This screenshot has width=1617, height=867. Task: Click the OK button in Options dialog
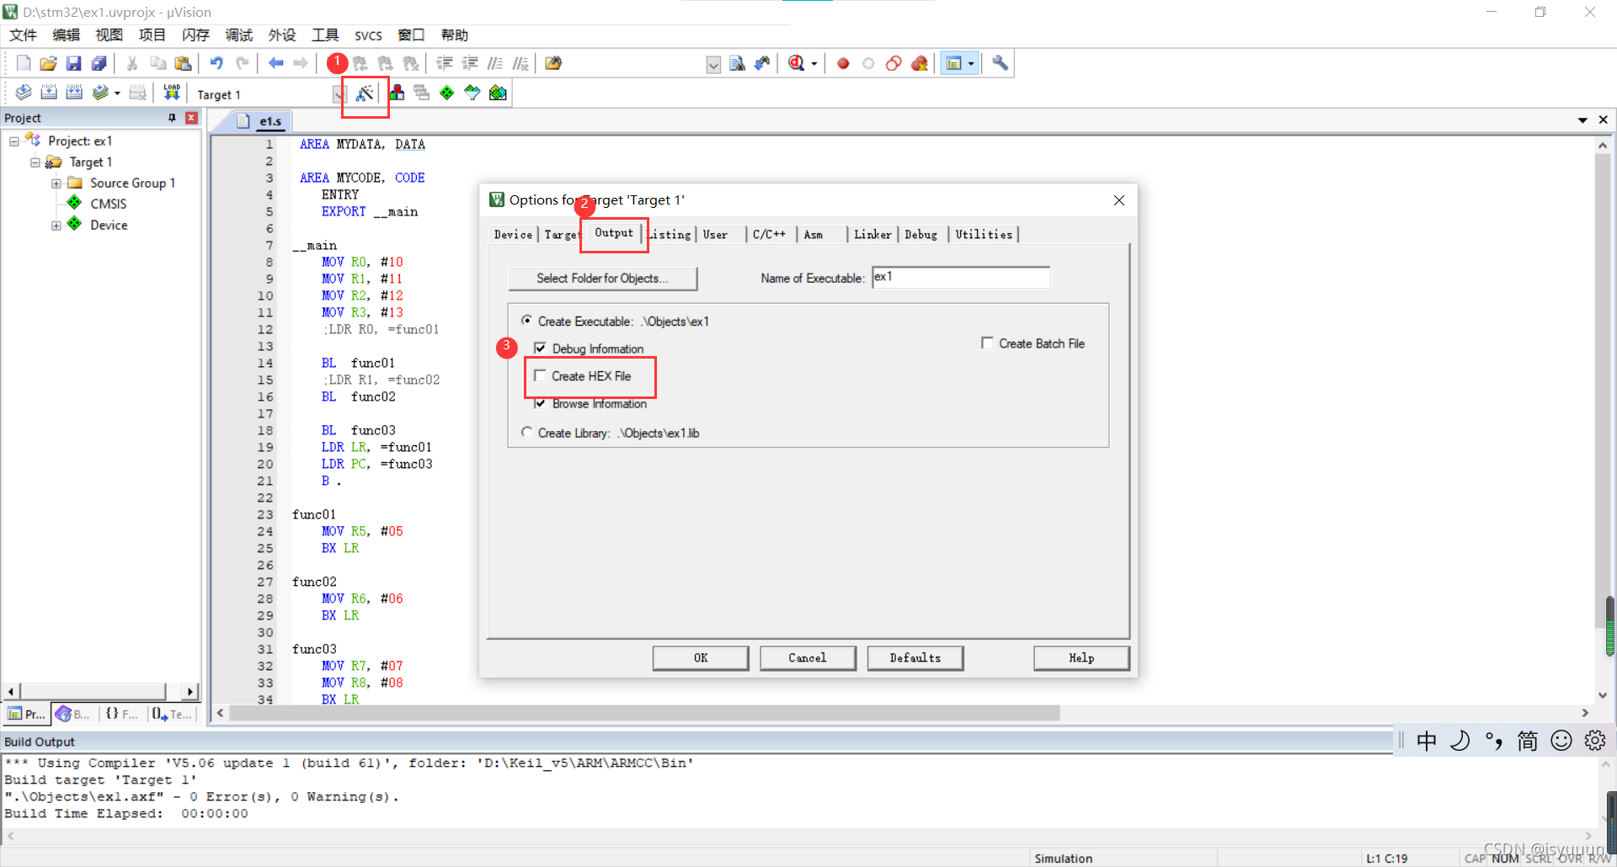pyautogui.click(x=701, y=658)
